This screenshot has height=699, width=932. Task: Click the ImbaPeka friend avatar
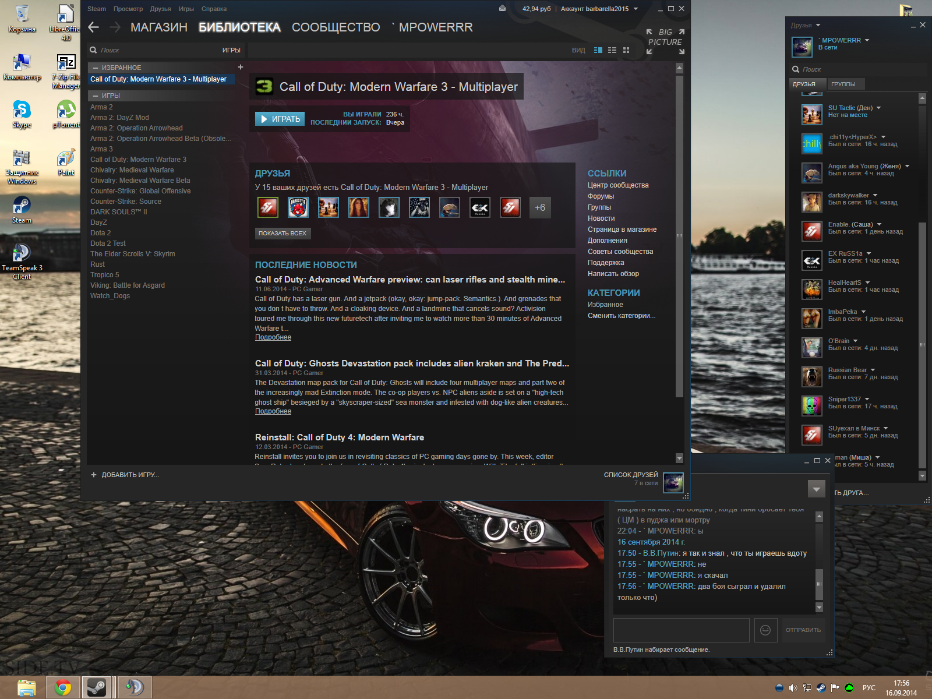pyautogui.click(x=811, y=319)
